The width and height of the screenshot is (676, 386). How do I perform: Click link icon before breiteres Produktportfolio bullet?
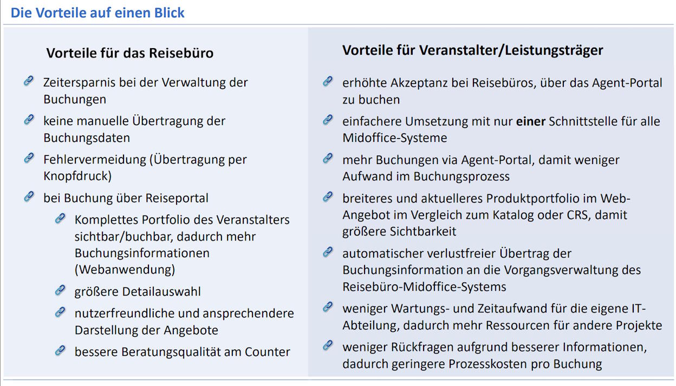click(x=328, y=197)
